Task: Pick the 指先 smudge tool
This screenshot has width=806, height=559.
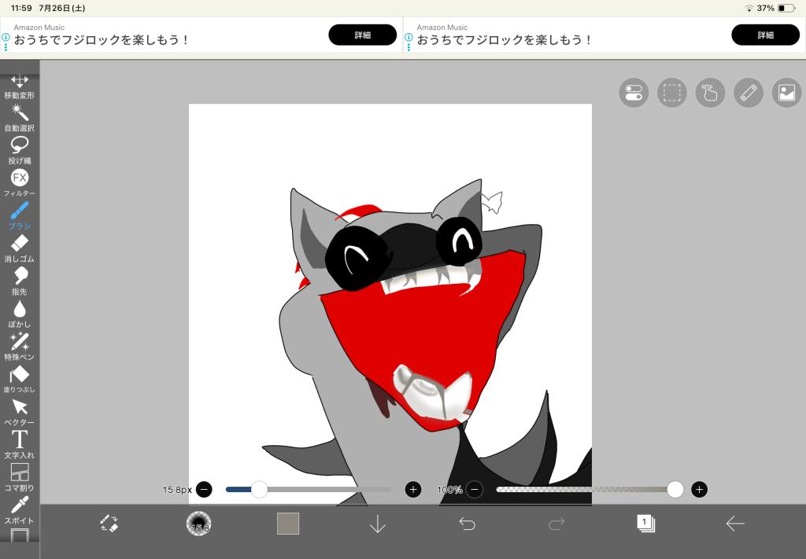Action: pos(20,280)
